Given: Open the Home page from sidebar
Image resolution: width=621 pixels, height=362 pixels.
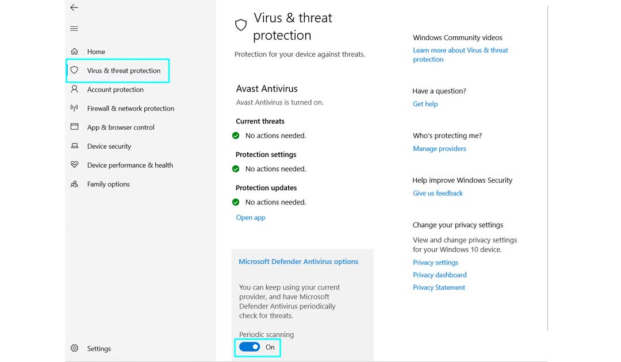Looking at the screenshot, I should click(x=95, y=51).
